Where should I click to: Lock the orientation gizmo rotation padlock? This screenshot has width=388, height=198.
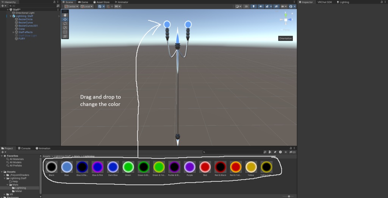pyautogui.click(x=292, y=13)
